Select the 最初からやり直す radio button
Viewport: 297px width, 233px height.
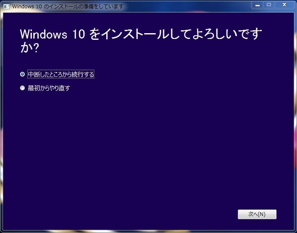22,88
